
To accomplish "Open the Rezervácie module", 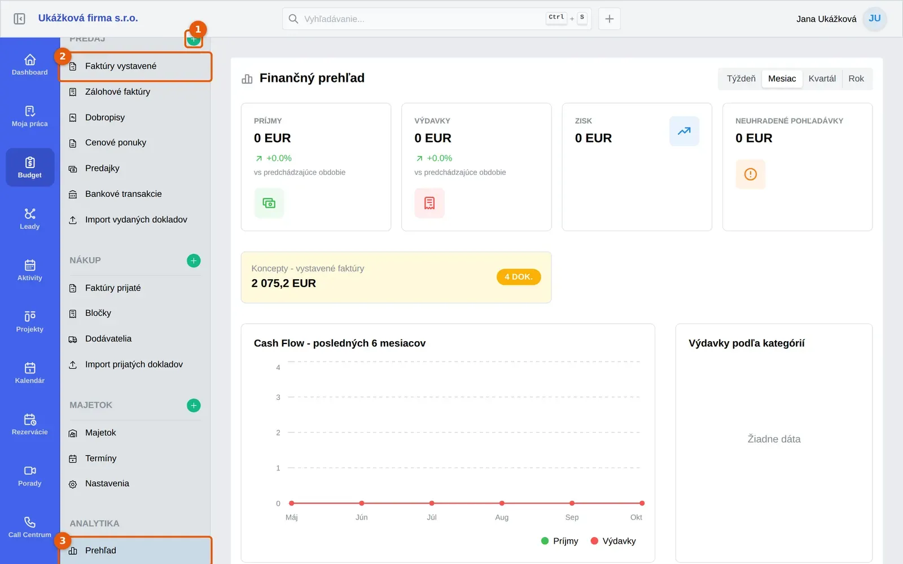I will coord(30,424).
